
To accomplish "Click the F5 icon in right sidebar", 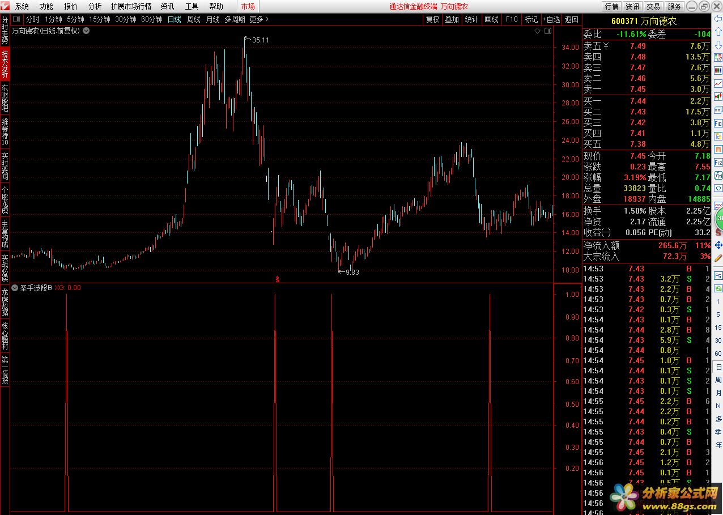I will point(718,275).
